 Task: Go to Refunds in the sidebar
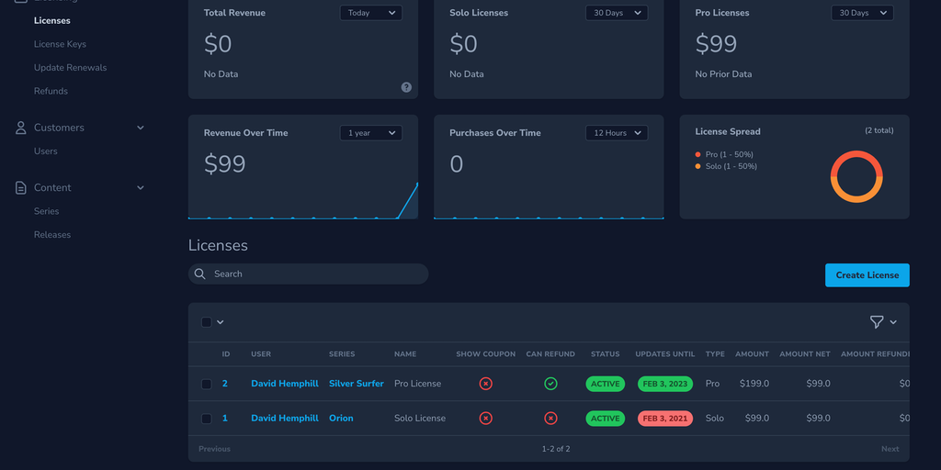coord(51,91)
